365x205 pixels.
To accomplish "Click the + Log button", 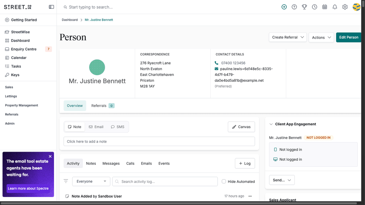I will [245, 163].
